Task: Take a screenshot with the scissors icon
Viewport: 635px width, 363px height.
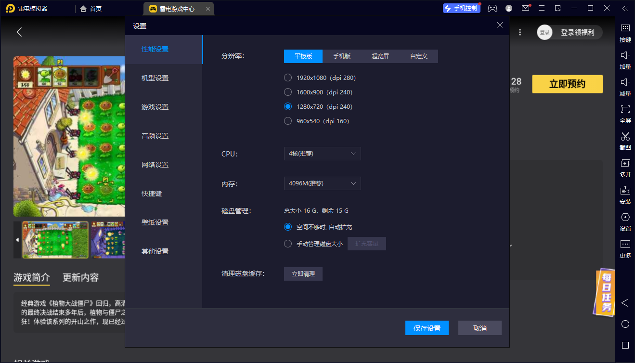Action: pos(625,136)
